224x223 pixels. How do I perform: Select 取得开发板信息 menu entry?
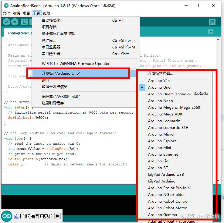pos(84,87)
